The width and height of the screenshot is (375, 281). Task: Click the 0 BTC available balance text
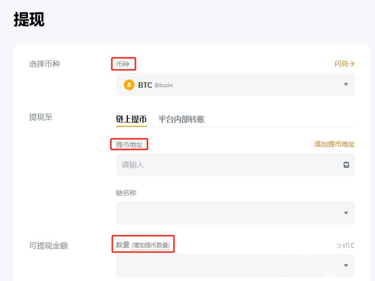[346, 245]
